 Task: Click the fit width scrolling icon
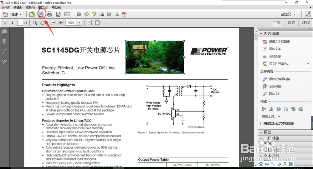(90, 23)
